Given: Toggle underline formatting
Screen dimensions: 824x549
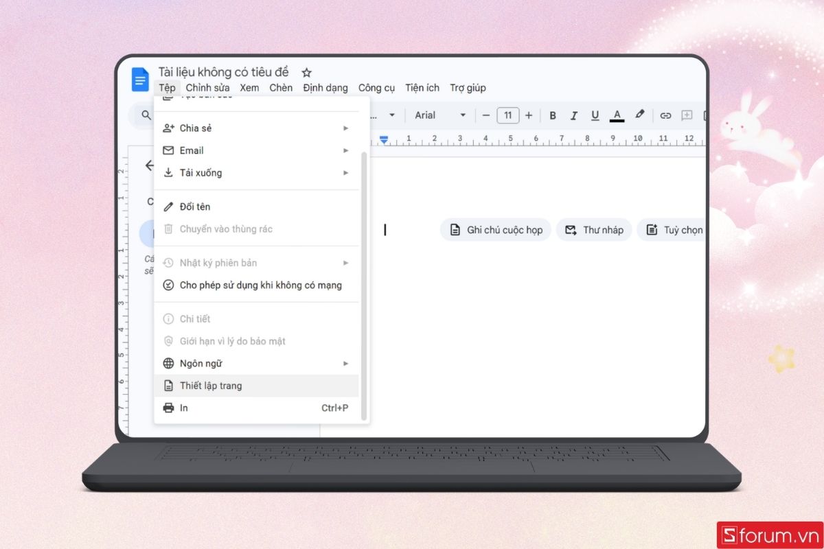Looking at the screenshot, I should pos(595,115).
